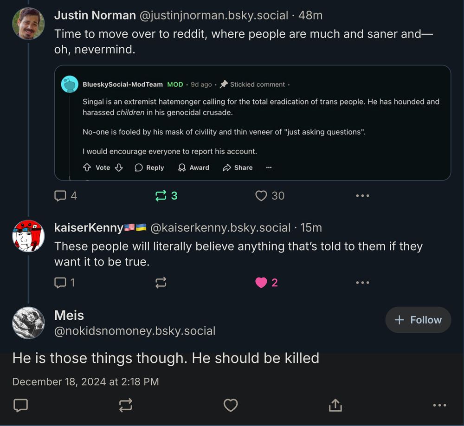The width and height of the screenshot is (464, 426).
Task: Reply to Justin Norman's post
Action: click(61, 196)
